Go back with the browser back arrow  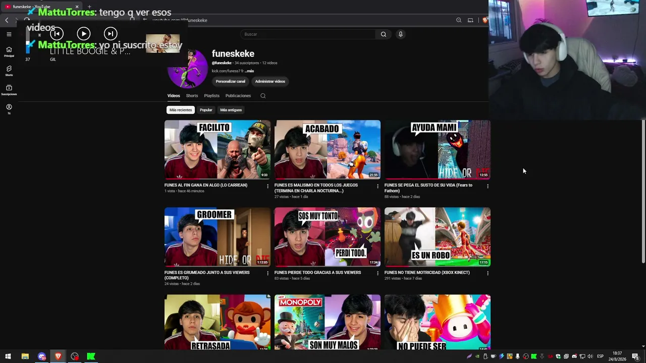[7, 20]
